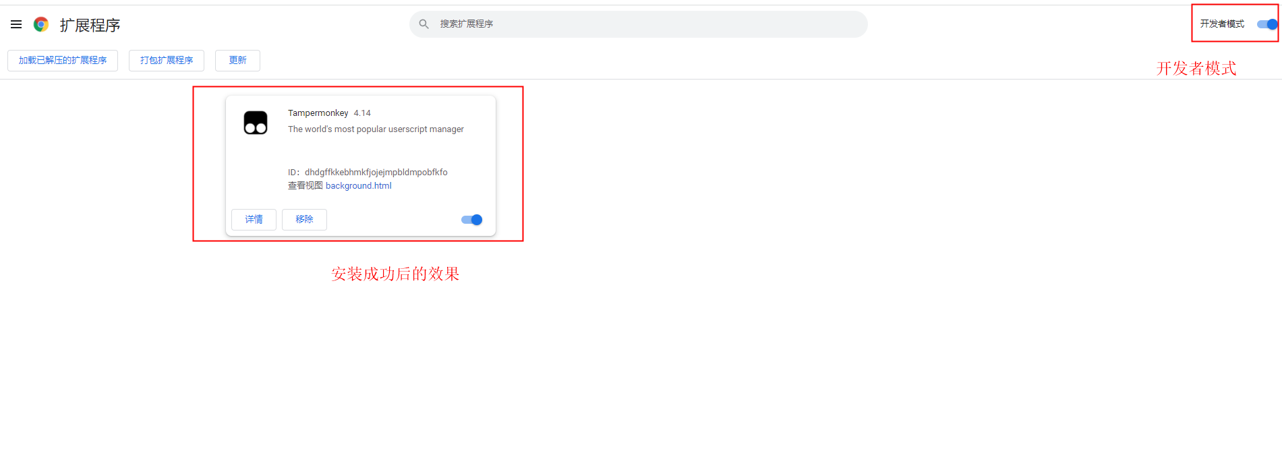Click the 查看视图 label

[x=305, y=186]
